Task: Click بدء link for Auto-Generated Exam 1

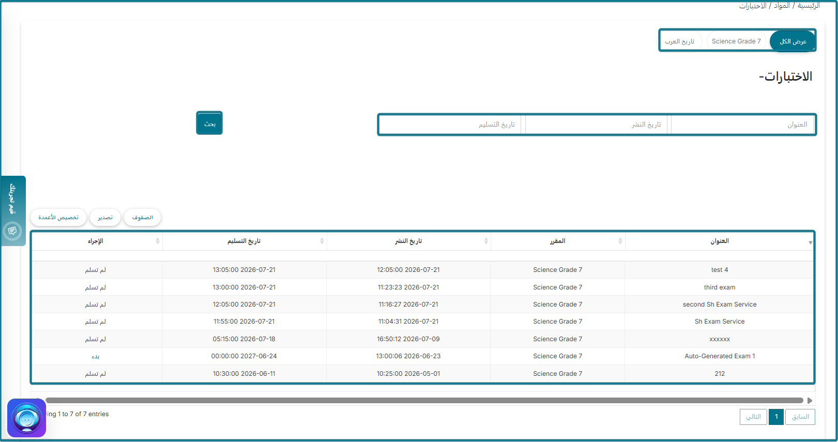Action: pos(96,356)
